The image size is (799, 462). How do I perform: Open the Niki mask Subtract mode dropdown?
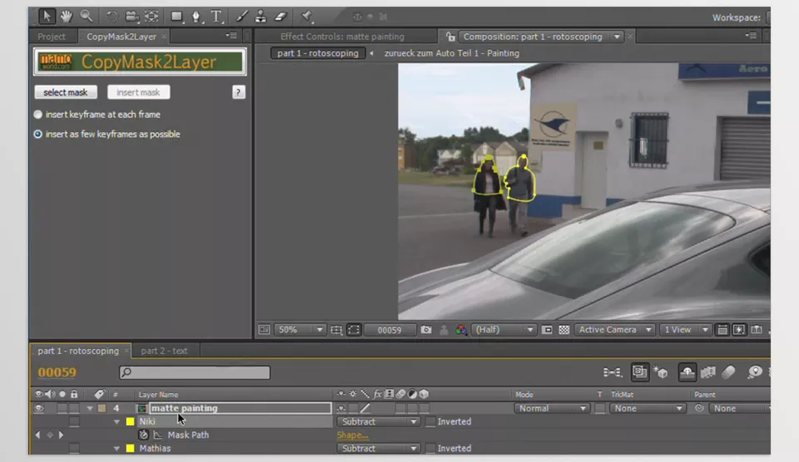point(378,422)
